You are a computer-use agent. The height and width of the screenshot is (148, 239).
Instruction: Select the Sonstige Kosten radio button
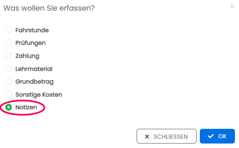[9, 94]
